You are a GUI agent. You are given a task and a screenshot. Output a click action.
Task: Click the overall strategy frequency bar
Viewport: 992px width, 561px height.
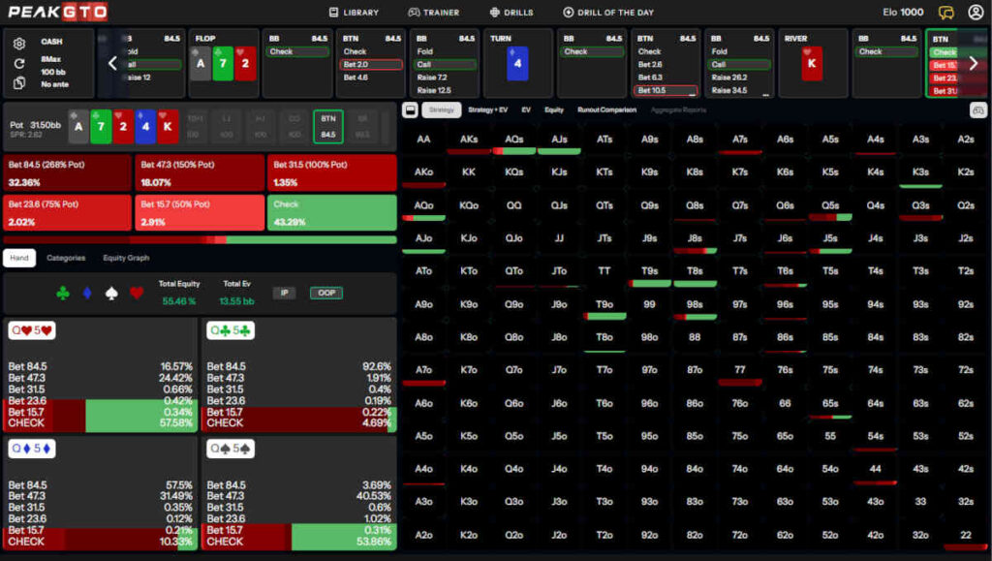[x=200, y=239]
